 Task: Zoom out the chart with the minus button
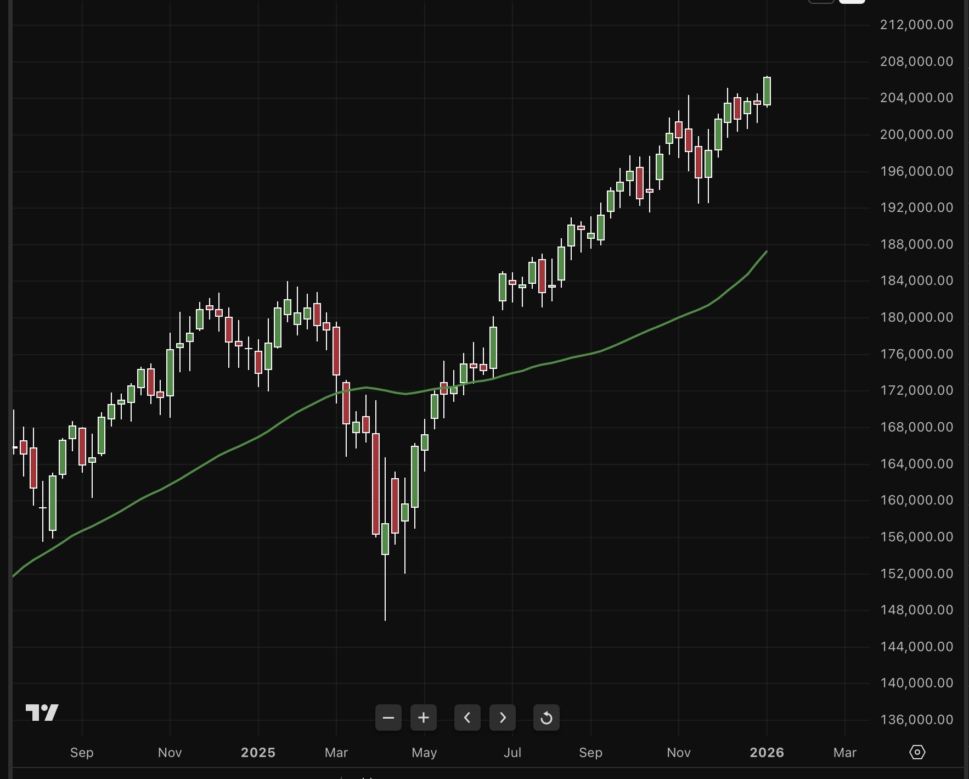coord(388,718)
